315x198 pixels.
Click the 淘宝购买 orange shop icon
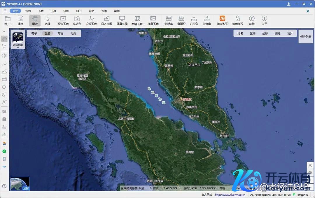(x=222, y=20)
